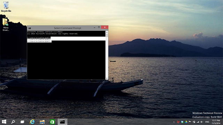Select the Command Prompt taskbar button
The image size is (223, 125).
(62, 122)
